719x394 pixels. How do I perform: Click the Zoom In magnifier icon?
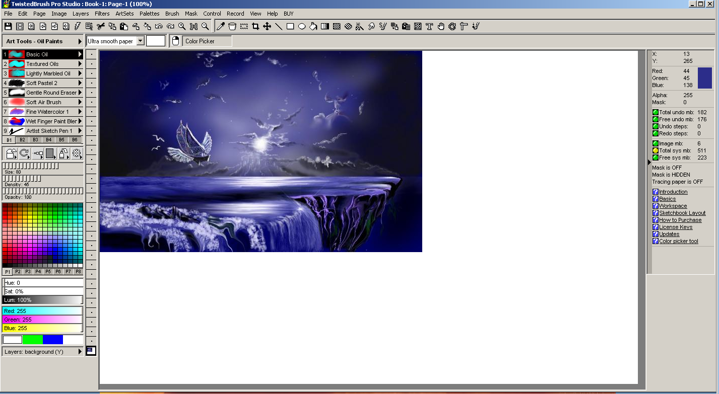(182, 26)
